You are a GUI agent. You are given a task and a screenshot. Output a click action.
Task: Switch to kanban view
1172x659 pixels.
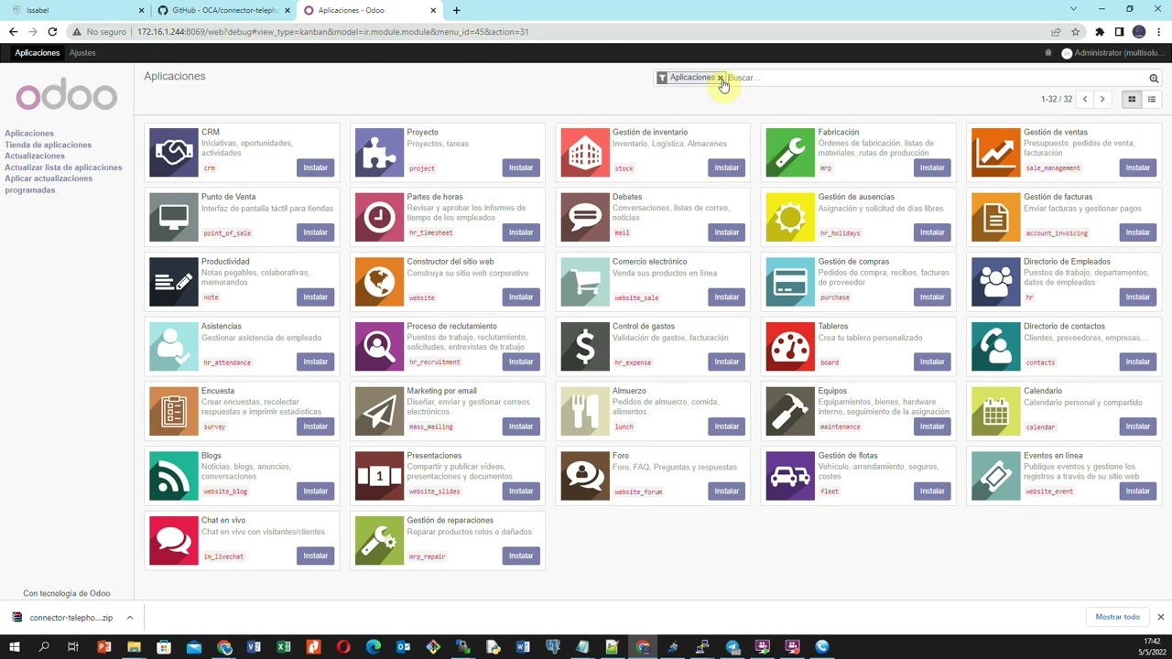click(x=1132, y=99)
